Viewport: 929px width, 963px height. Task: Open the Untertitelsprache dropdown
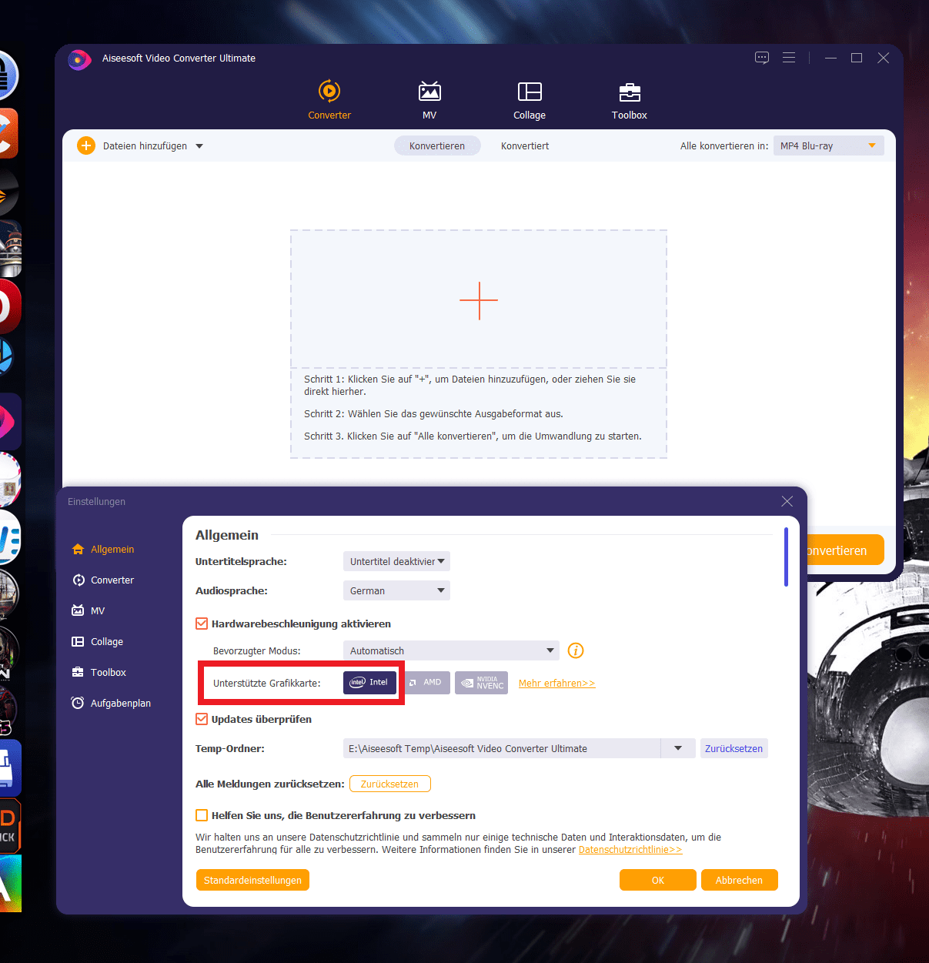click(396, 561)
